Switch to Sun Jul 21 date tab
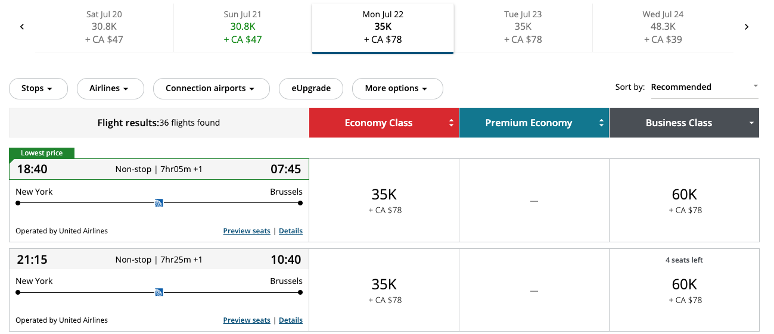Image resolution: width=774 pixels, height=334 pixels. tap(243, 27)
